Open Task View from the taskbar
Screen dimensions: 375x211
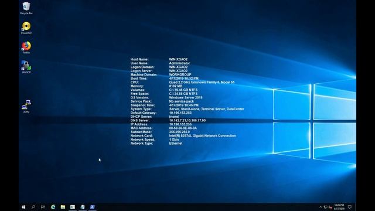pos(43,207)
